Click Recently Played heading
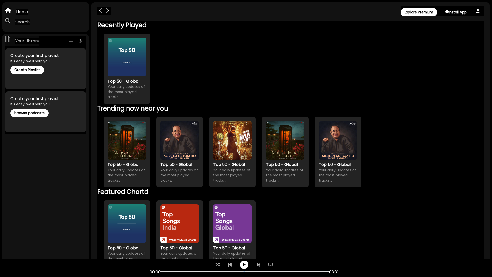 point(122,25)
